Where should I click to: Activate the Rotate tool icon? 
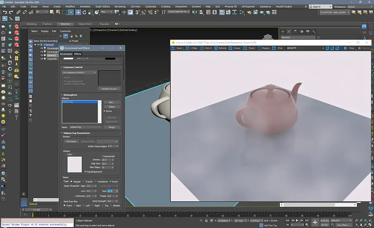[x=84, y=12]
